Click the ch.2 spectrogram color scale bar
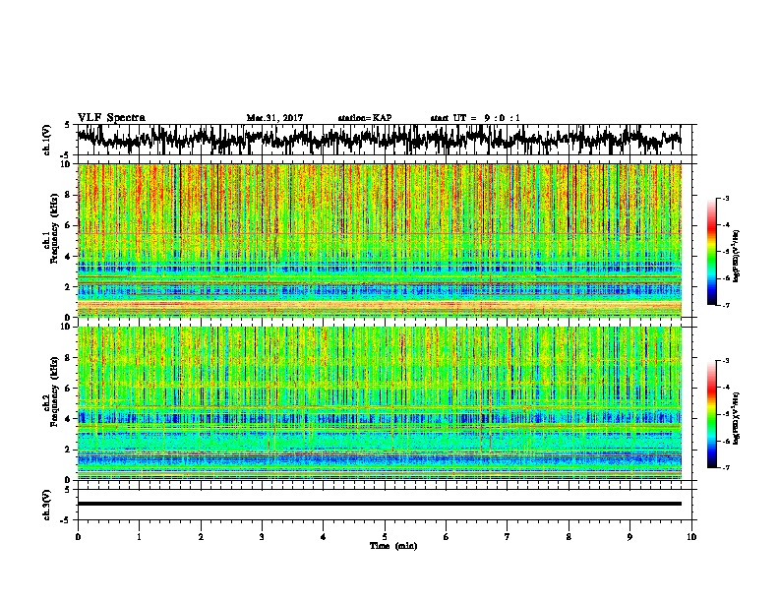 (x=711, y=414)
